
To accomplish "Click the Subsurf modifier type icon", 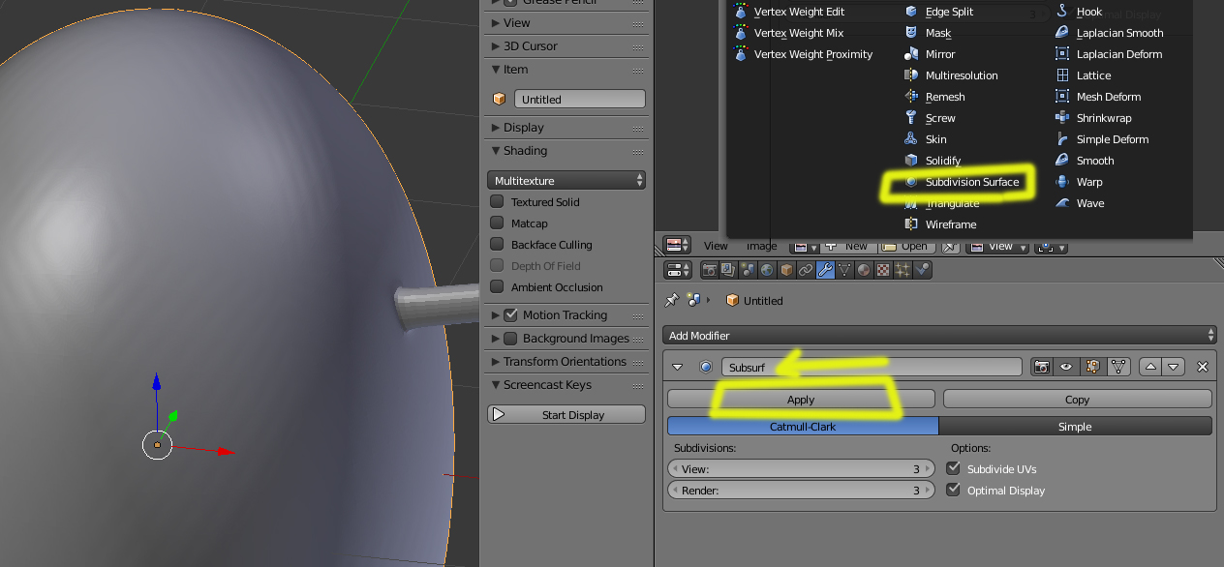I will click(706, 367).
